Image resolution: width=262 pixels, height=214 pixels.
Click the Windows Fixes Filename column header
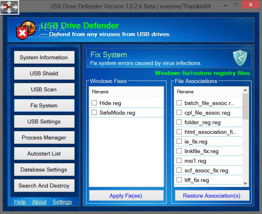[122, 92]
